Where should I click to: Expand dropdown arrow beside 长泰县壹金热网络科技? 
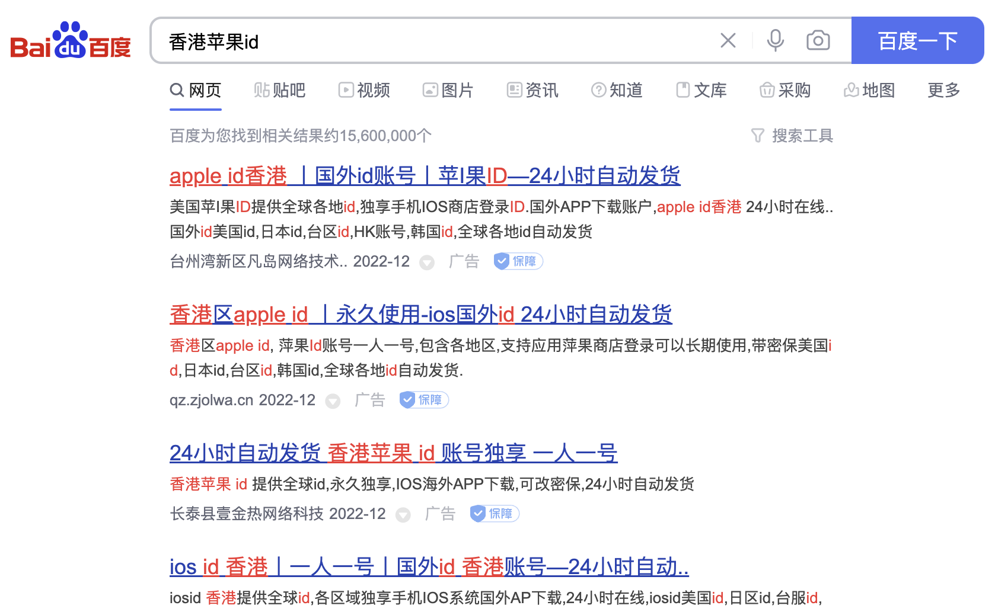click(x=403, y=515)
